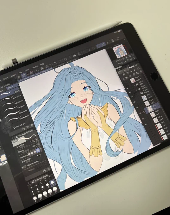Open the Layer menu
Image resolution: width=170 pixels, height=215 pixels.
click(x=5, y=78)
